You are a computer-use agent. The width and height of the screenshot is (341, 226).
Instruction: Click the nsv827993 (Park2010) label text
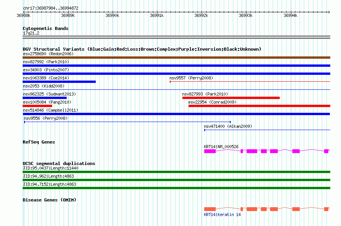205,94
